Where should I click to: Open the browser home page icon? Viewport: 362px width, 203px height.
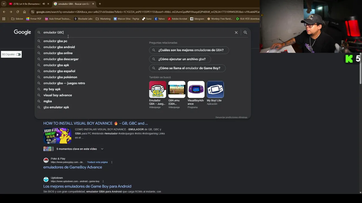pyautogui.click(x=24, y=12)
